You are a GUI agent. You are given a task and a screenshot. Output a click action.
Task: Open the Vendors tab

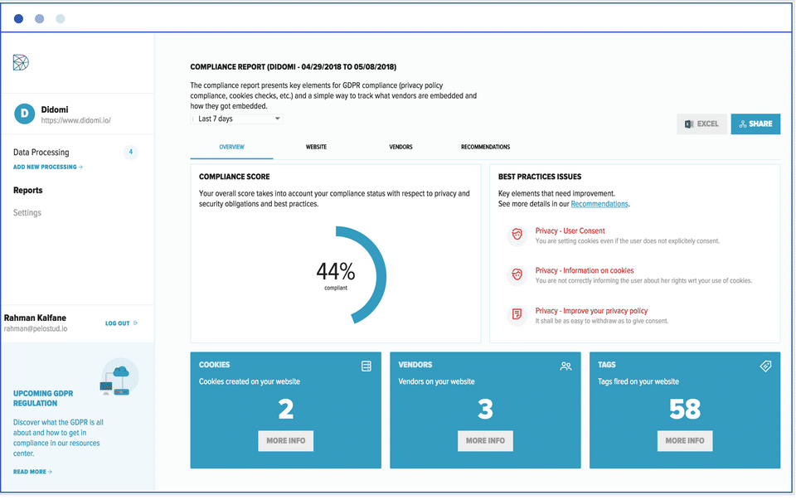[x=400, y=147]
